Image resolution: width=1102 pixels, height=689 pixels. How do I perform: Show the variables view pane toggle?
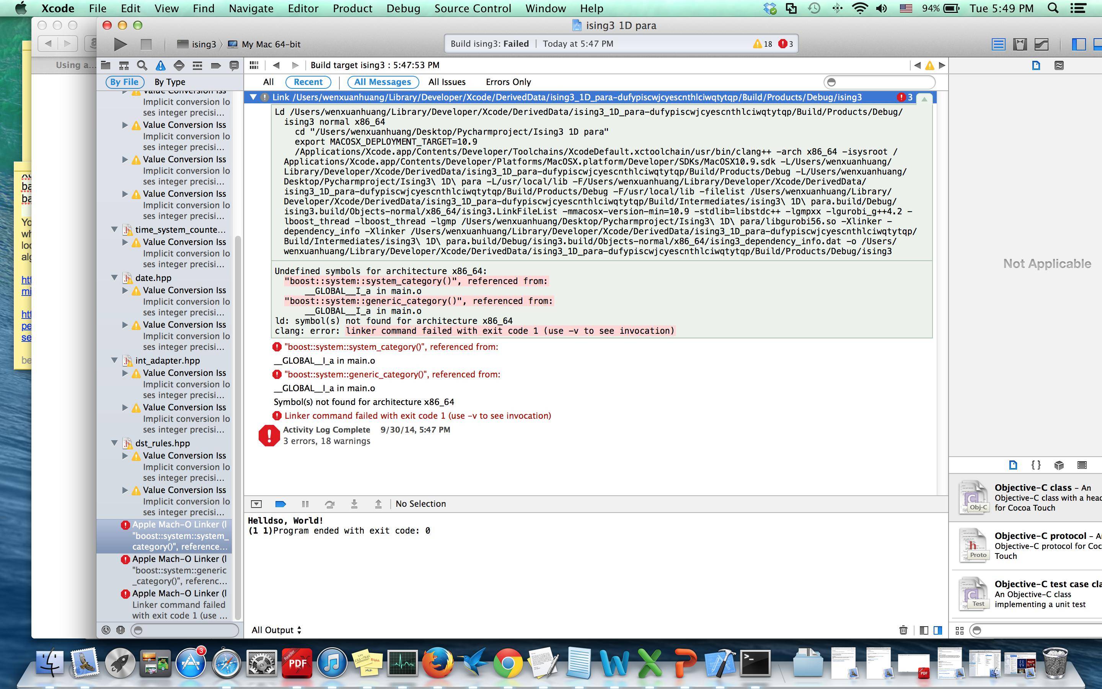(x=924, y=630)
